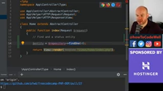The image size is (163, 91).
Task: Click the Hostinger sponsor logo
Action: (x=146, y=69)
